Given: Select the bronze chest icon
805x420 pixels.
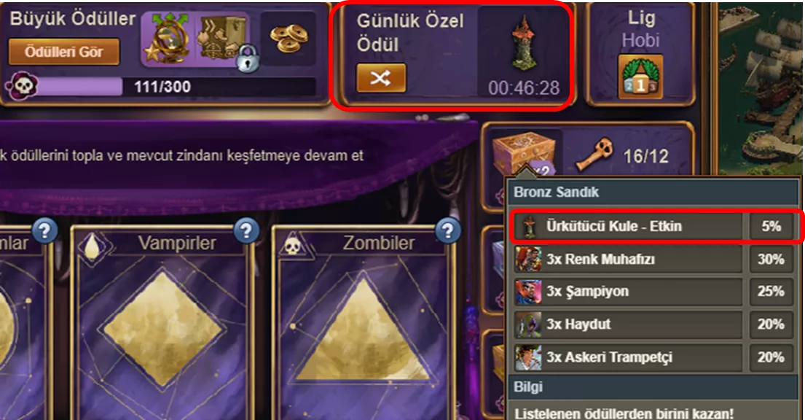Looking at the screenshot, I should click(524, 155).
